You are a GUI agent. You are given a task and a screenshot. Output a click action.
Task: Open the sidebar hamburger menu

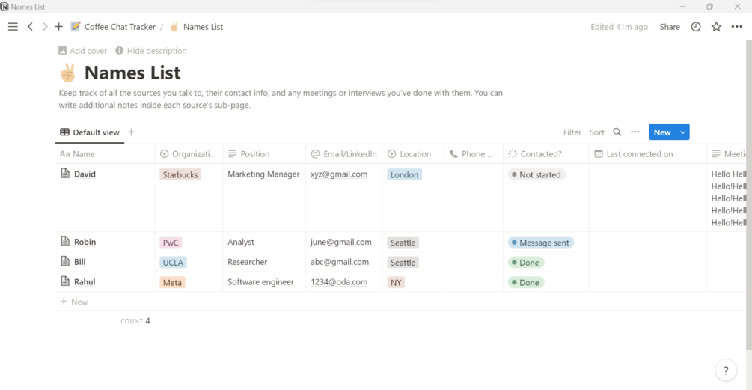(x=13, y=27)
